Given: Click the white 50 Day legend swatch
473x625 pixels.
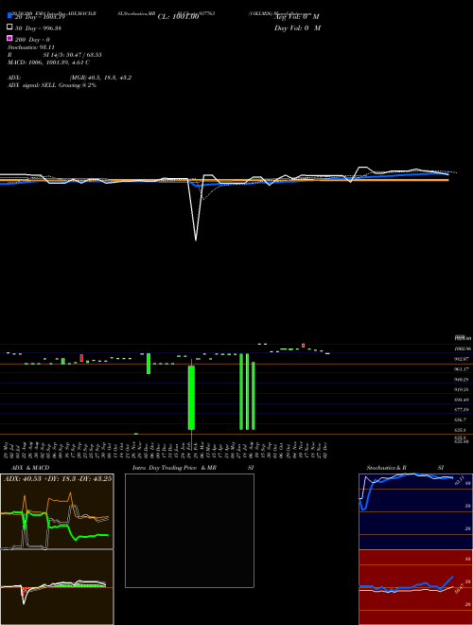Looking at the screenshot, I should (9, 27).
